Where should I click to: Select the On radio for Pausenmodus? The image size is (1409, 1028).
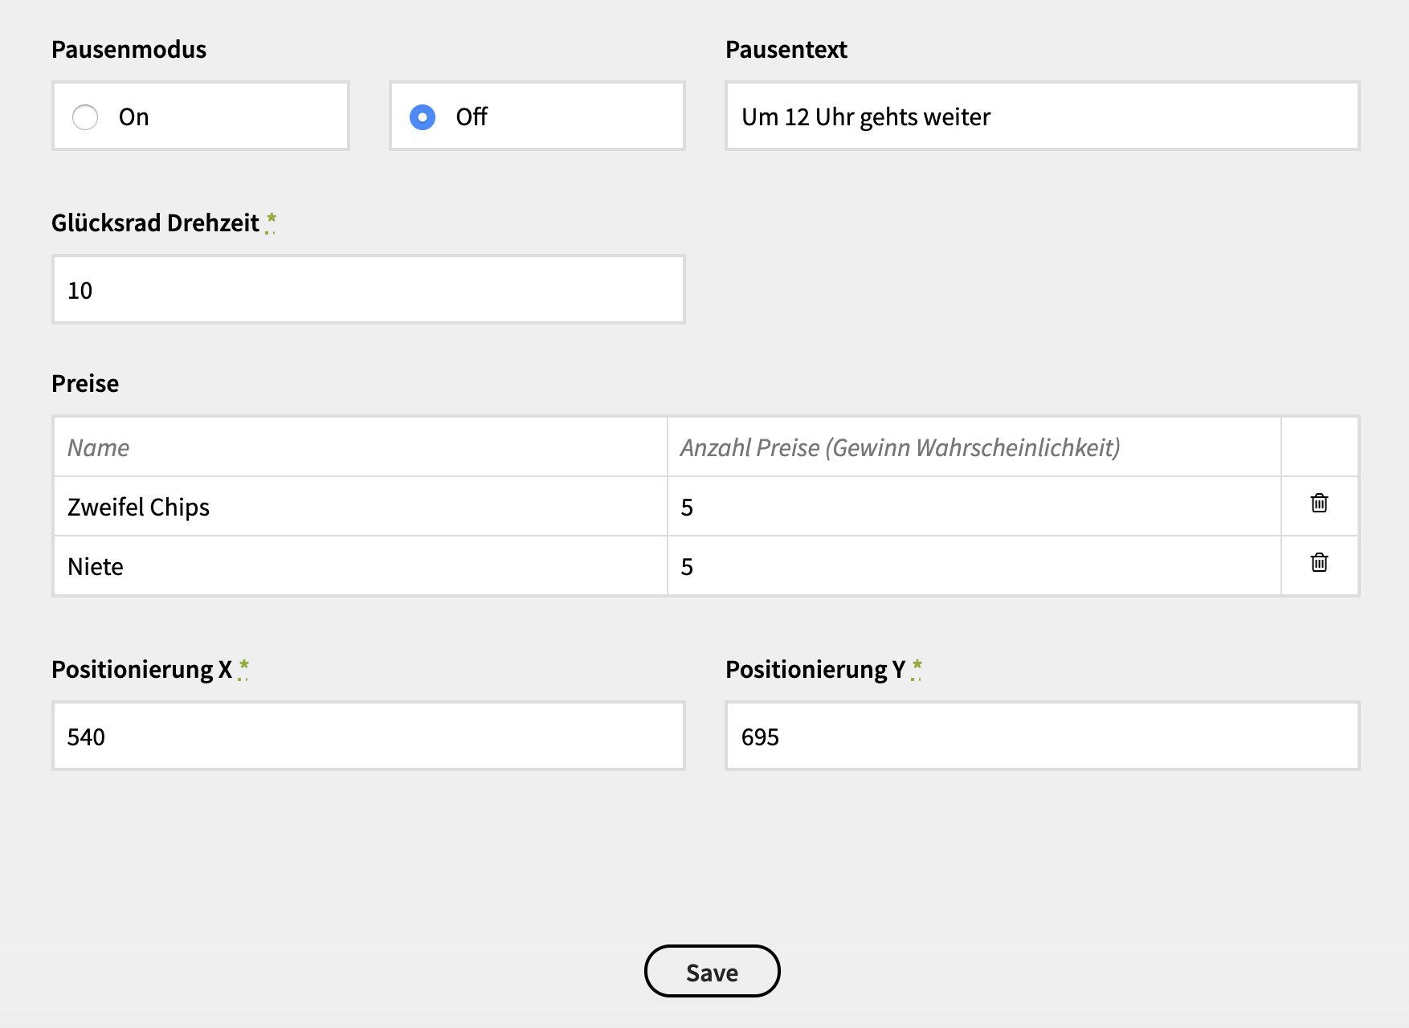tap(85, 117)
